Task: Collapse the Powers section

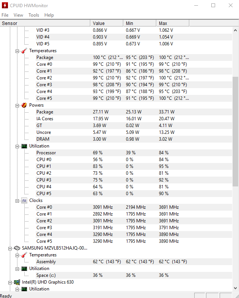Action: pos(17,105)
